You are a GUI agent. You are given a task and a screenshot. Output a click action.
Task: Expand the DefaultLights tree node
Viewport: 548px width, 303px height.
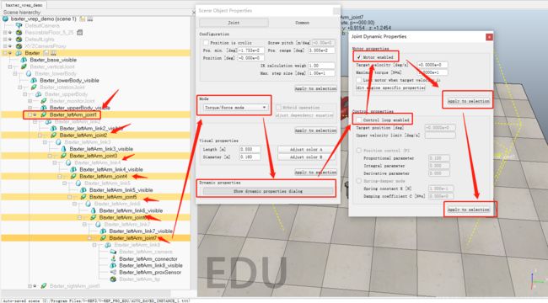[5, 39]
